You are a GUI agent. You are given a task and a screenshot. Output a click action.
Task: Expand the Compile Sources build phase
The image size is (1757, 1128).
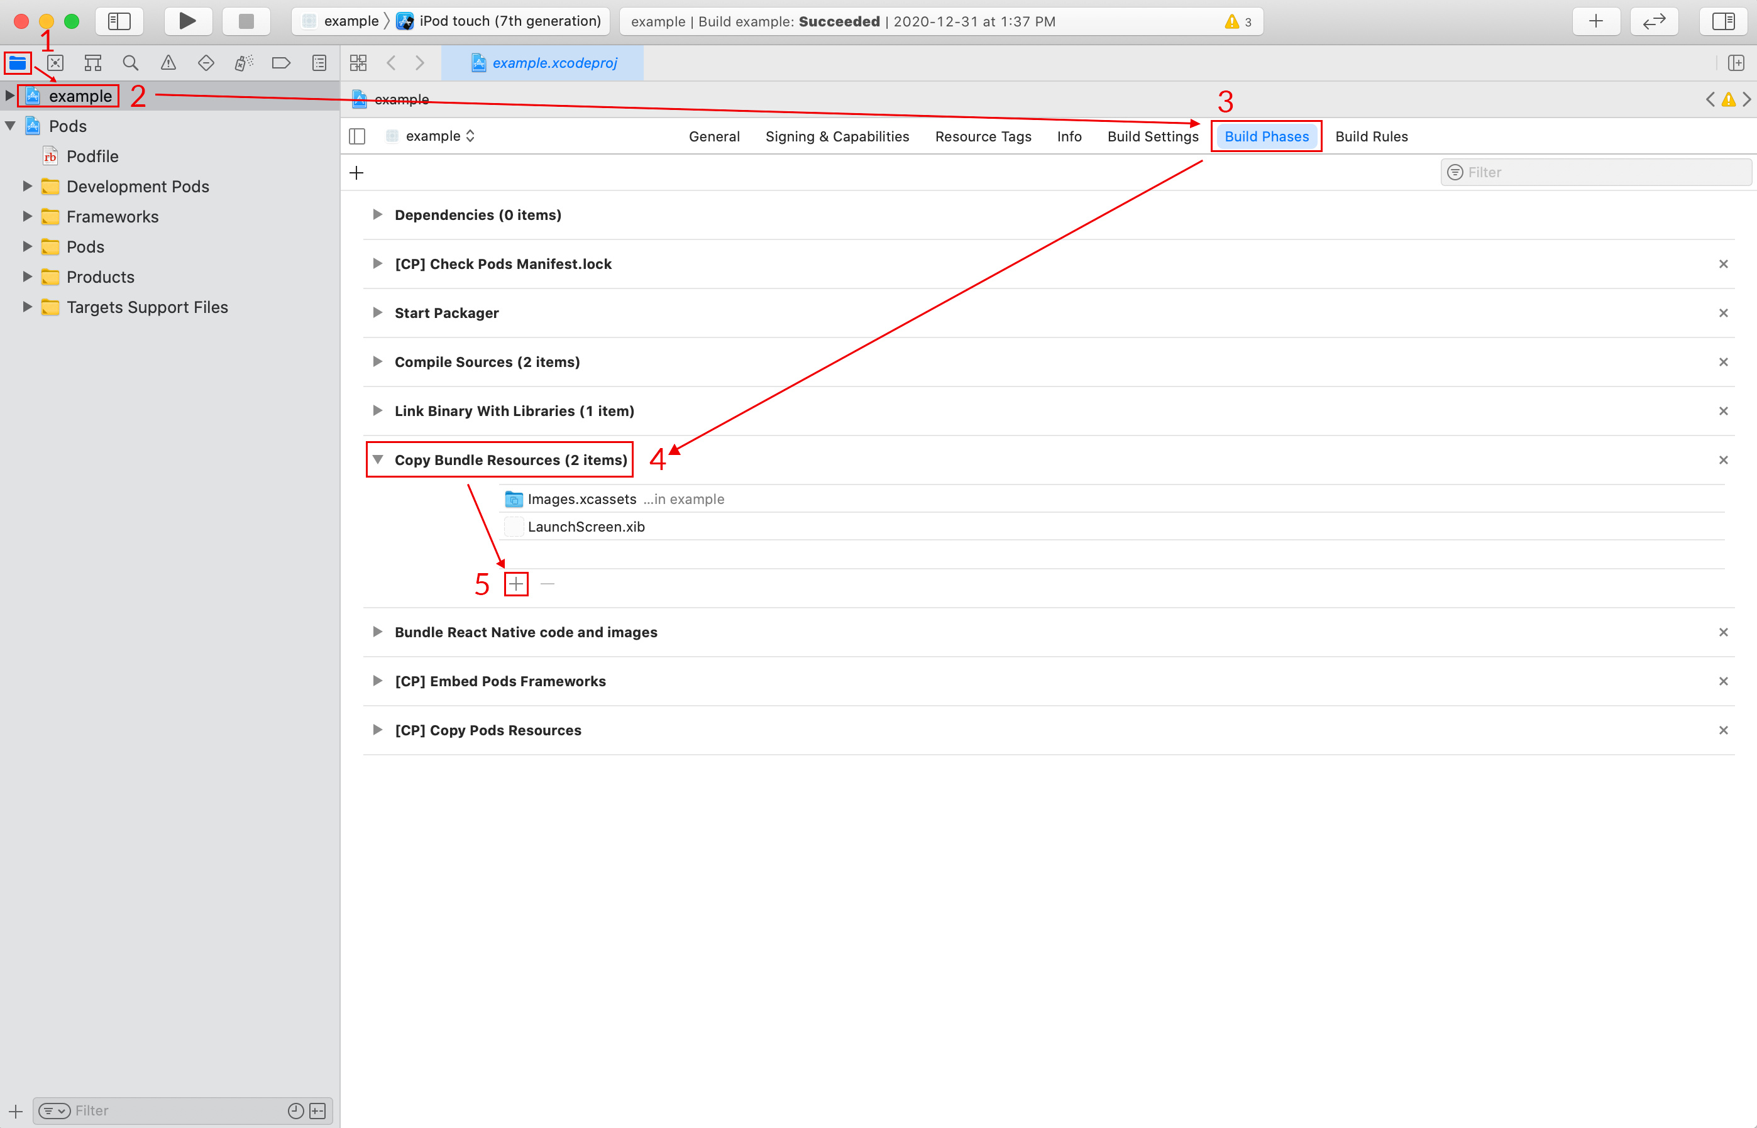[379, 361]
